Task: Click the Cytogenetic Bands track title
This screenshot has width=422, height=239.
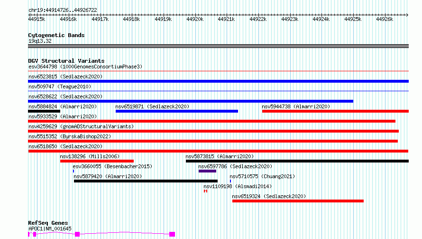Action: tap(56, 35)
